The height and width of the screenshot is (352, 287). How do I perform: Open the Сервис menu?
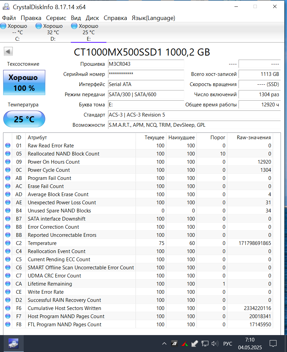[x=56, y=18]
